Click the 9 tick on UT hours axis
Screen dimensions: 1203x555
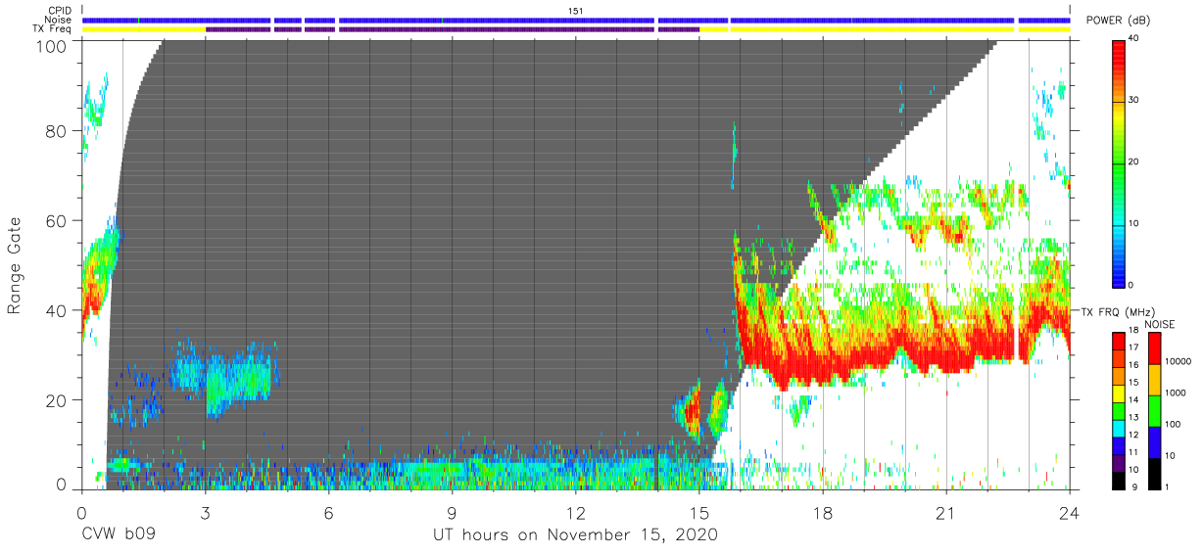(x=452, y=512)
